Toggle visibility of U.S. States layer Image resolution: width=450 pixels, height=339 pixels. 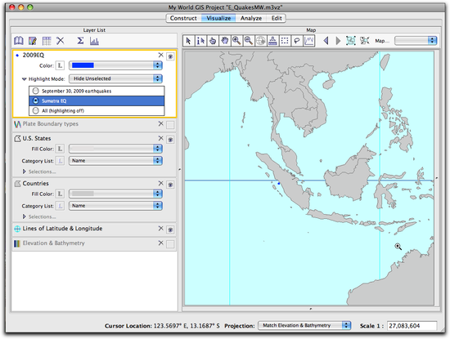pos(170,140)
